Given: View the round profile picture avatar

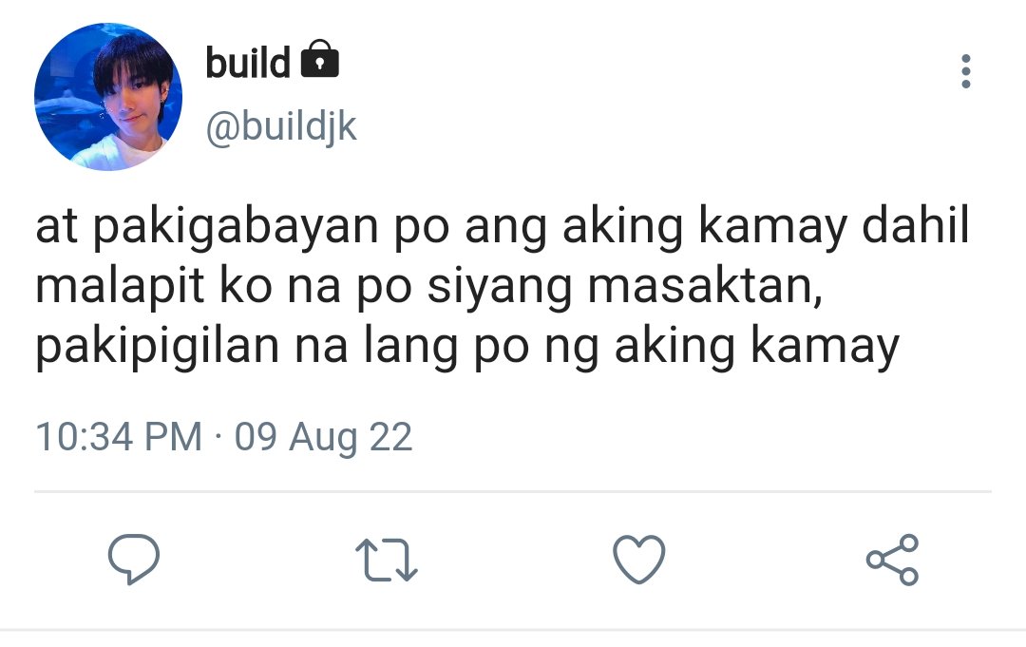Looking at the screenshot, I should click(x=108, y=97).
